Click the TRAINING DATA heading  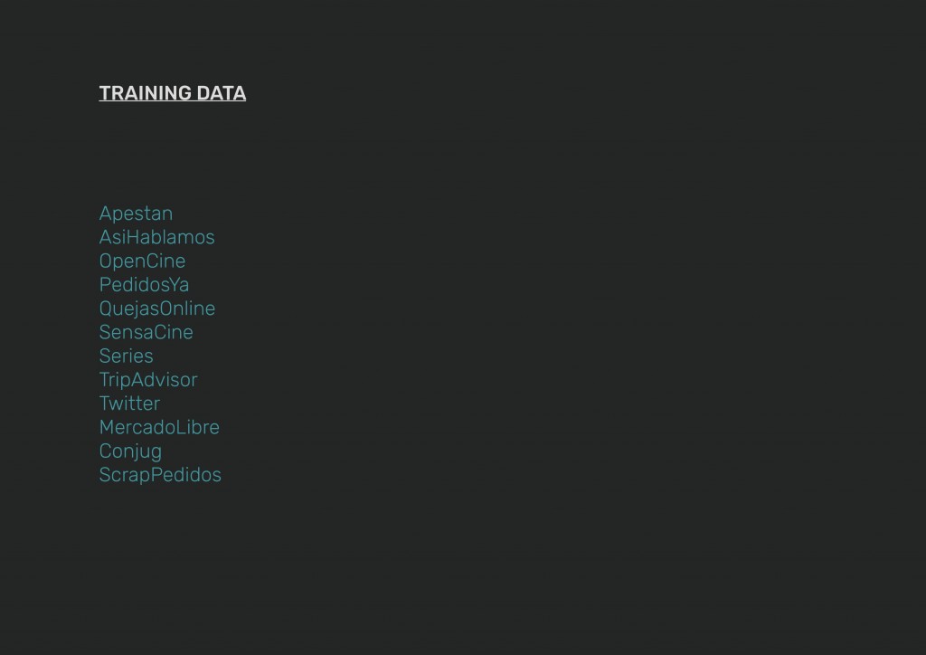(172, 93)
